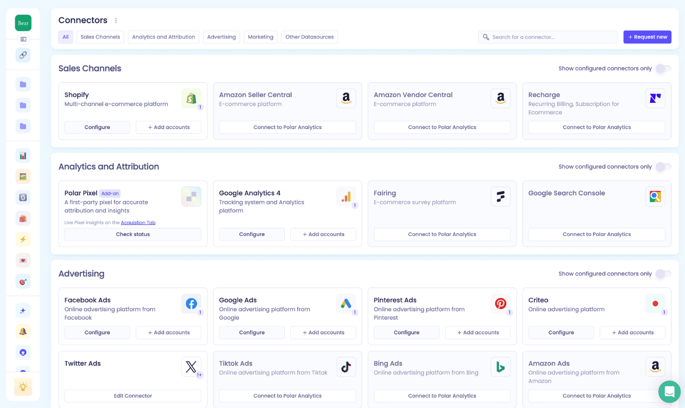Add accounts to Google Ads
The width and height of the screenshot is (685, 408).
pos(323,333)
